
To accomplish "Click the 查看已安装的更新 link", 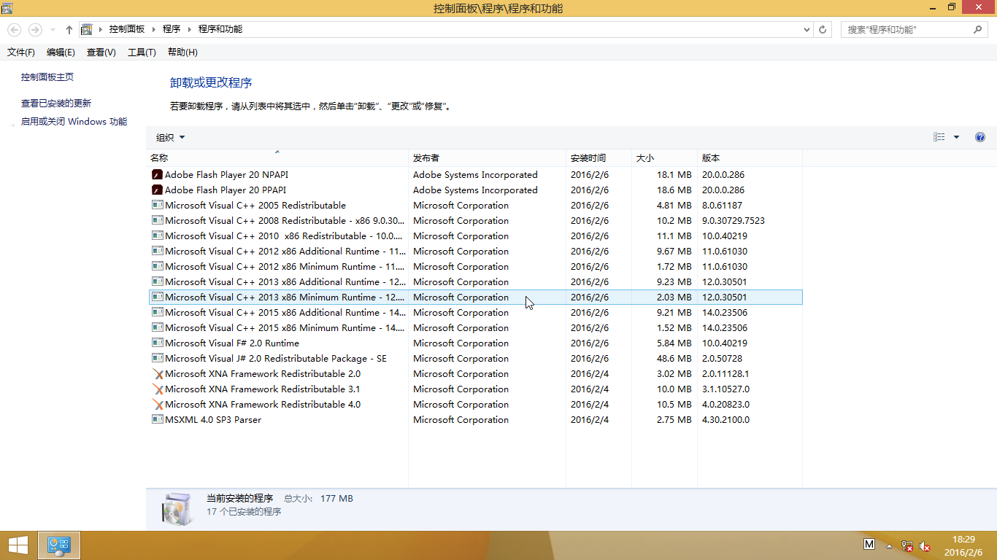I will (56, 104).
